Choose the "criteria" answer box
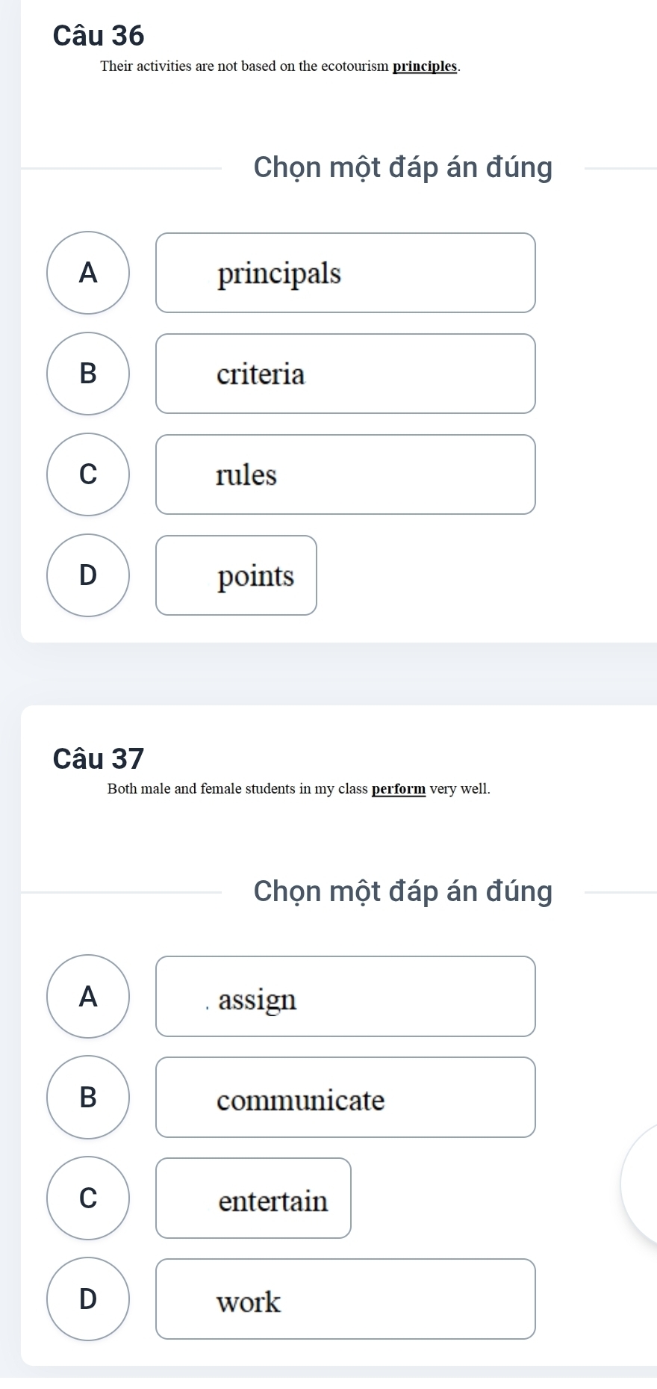 point(345,374)
